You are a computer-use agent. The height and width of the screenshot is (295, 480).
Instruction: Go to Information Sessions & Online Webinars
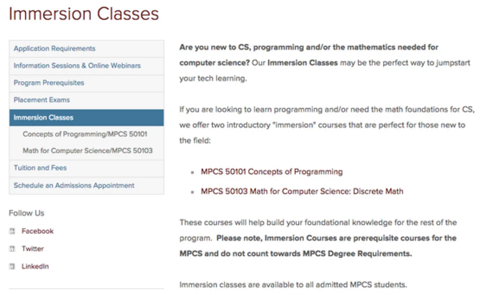(x=77, y=66)
